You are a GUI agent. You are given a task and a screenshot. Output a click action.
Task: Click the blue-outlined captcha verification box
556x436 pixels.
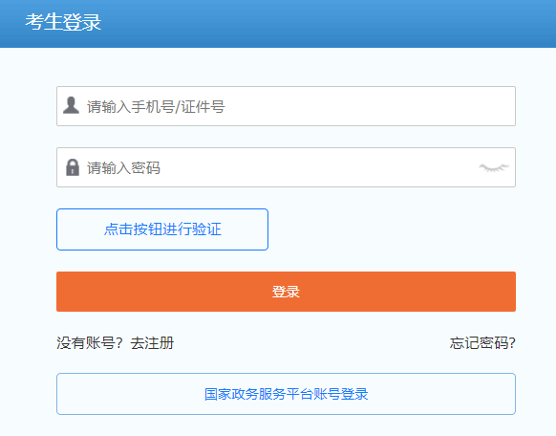[x=162, y=229]
